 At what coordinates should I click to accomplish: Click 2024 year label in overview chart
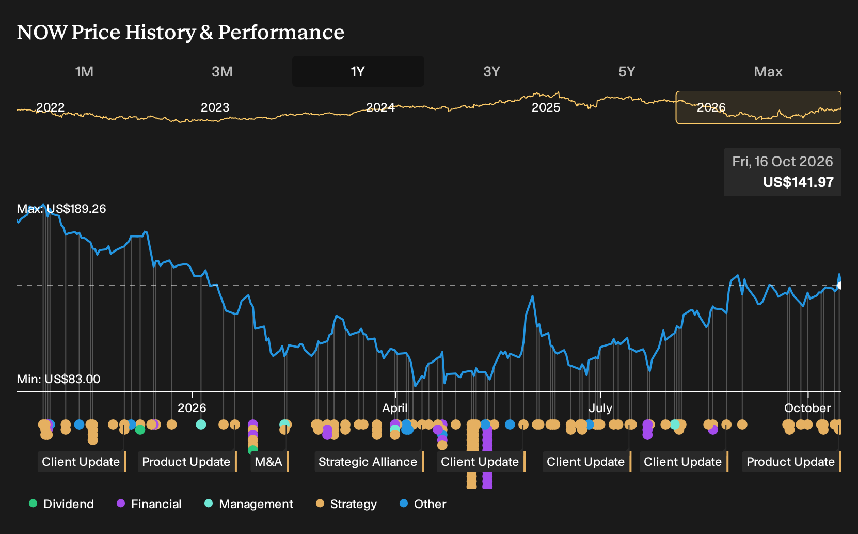pos(380,107)
